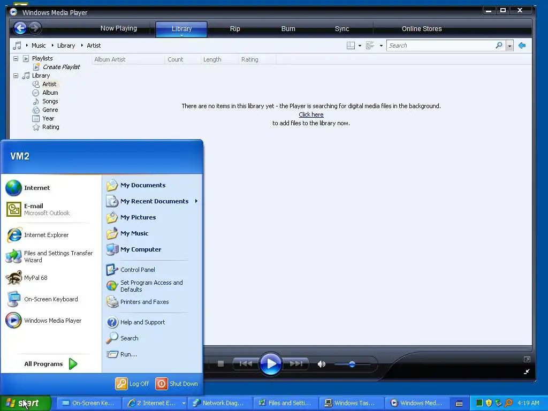Open the Online Stores tab

pyautogui.click(x=422, y=29)
